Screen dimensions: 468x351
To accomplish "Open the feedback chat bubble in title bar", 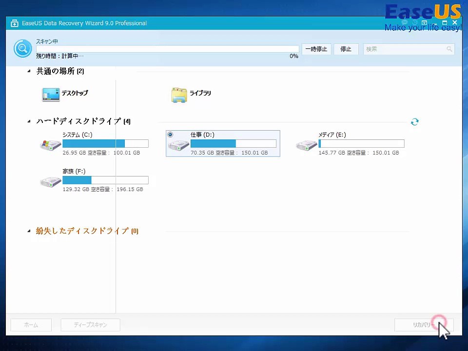I will click(x=405, y=23).
